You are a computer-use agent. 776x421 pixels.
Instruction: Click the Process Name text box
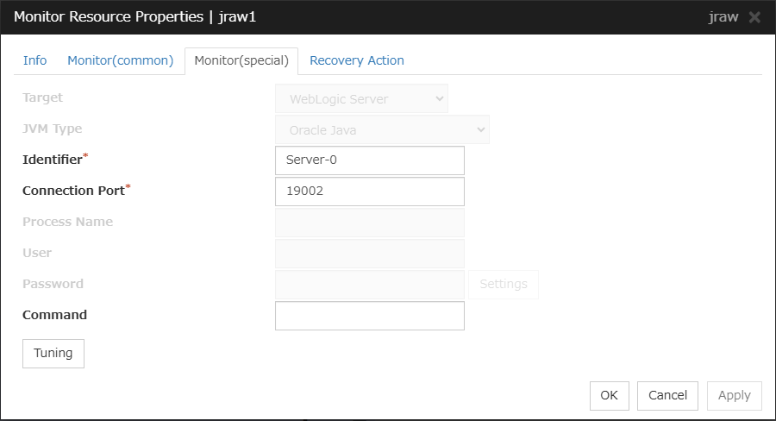(x=369, y=223)
